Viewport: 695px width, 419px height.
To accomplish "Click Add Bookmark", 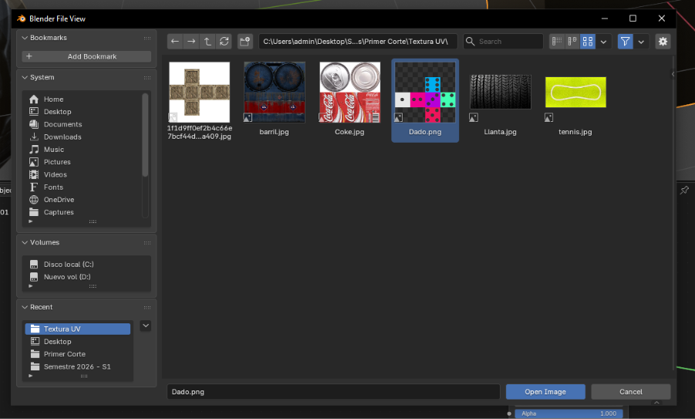I will click(87, 56).
